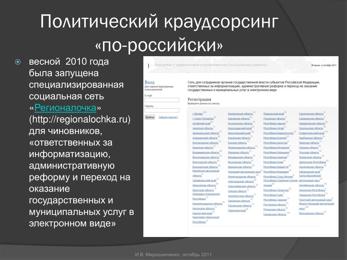Select Самарская область link
This screenshot has height=260, width=347.
274,214
